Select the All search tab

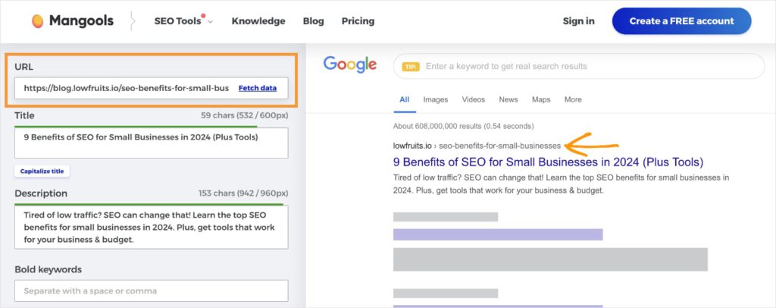405,99
